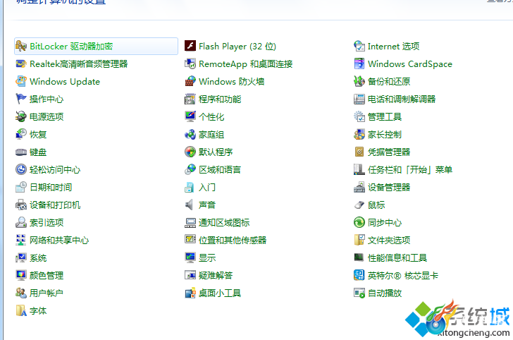Open 颜色管理 link
The height and width of the screenshot is (340, 513).
point(47,276)
